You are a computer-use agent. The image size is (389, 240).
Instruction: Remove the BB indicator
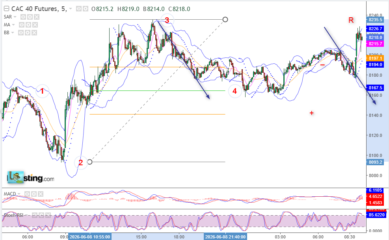click(x=34, y=33)
